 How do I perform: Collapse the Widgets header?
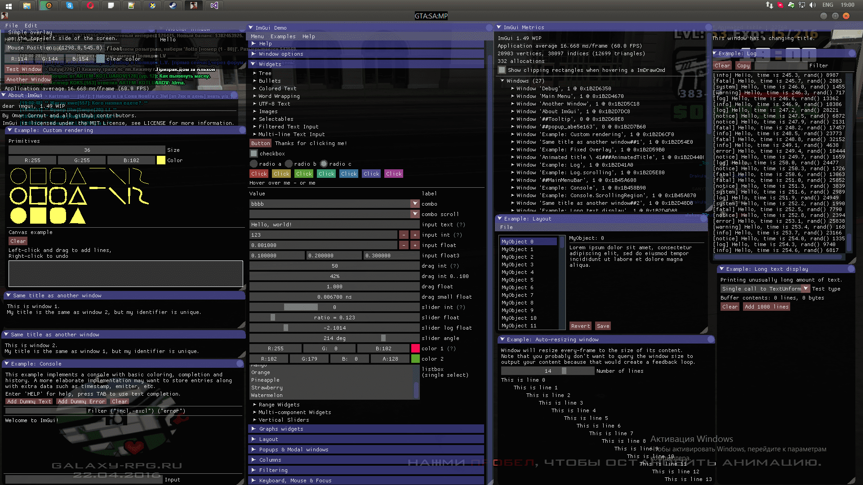(366, 64)
